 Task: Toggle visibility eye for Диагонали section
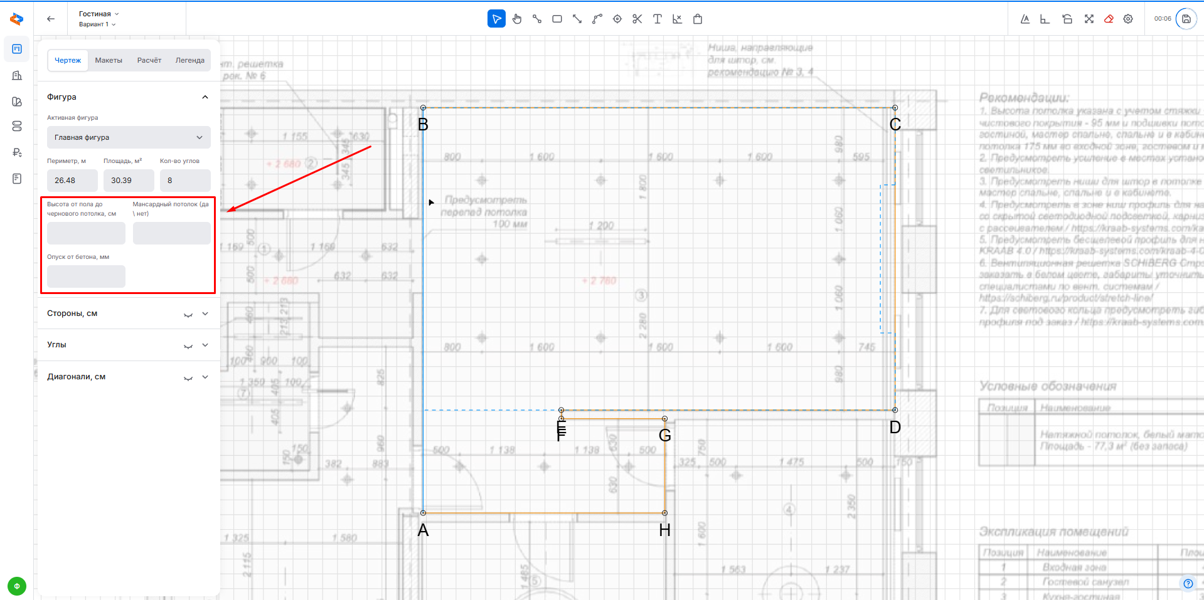coord(188,377)
